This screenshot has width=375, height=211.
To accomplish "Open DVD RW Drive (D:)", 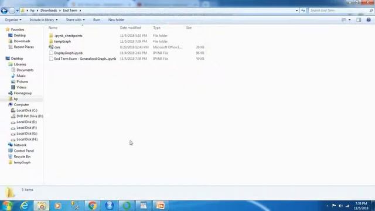I will [x=30, y=116].
